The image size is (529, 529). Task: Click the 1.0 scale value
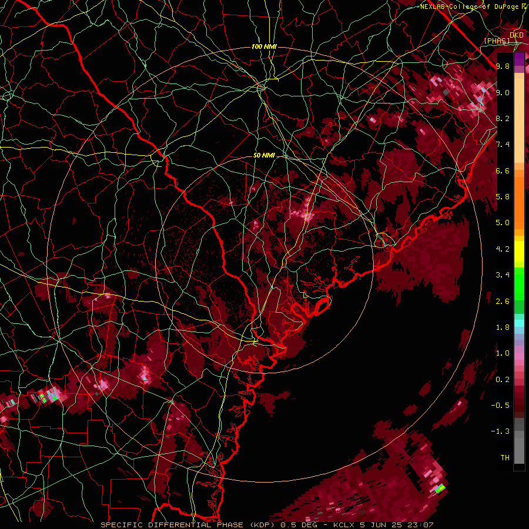pos(503,353)
